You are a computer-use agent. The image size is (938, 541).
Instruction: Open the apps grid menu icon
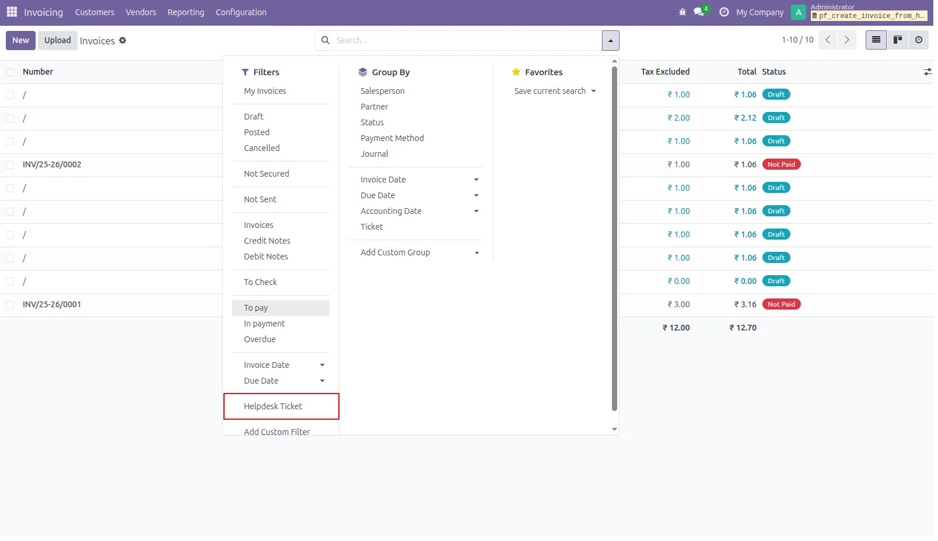(x=12, y=12)
